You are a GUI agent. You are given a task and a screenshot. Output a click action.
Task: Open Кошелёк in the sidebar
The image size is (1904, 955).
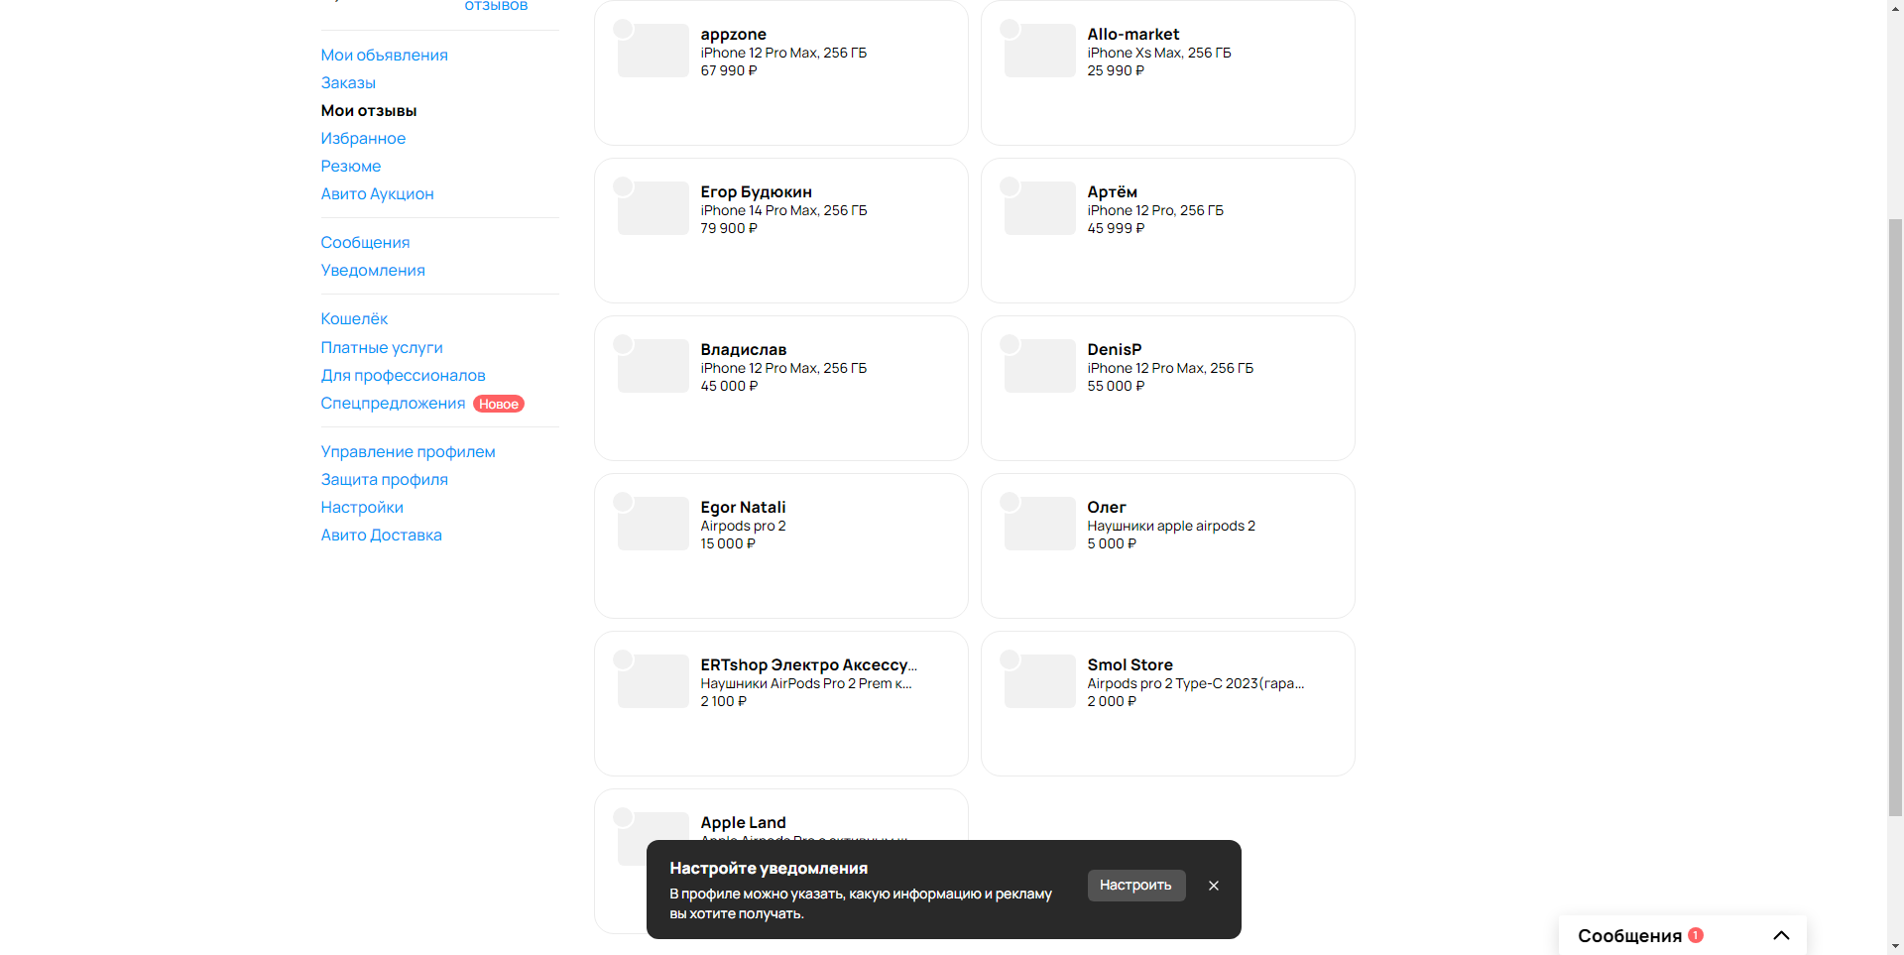(354, 318)
